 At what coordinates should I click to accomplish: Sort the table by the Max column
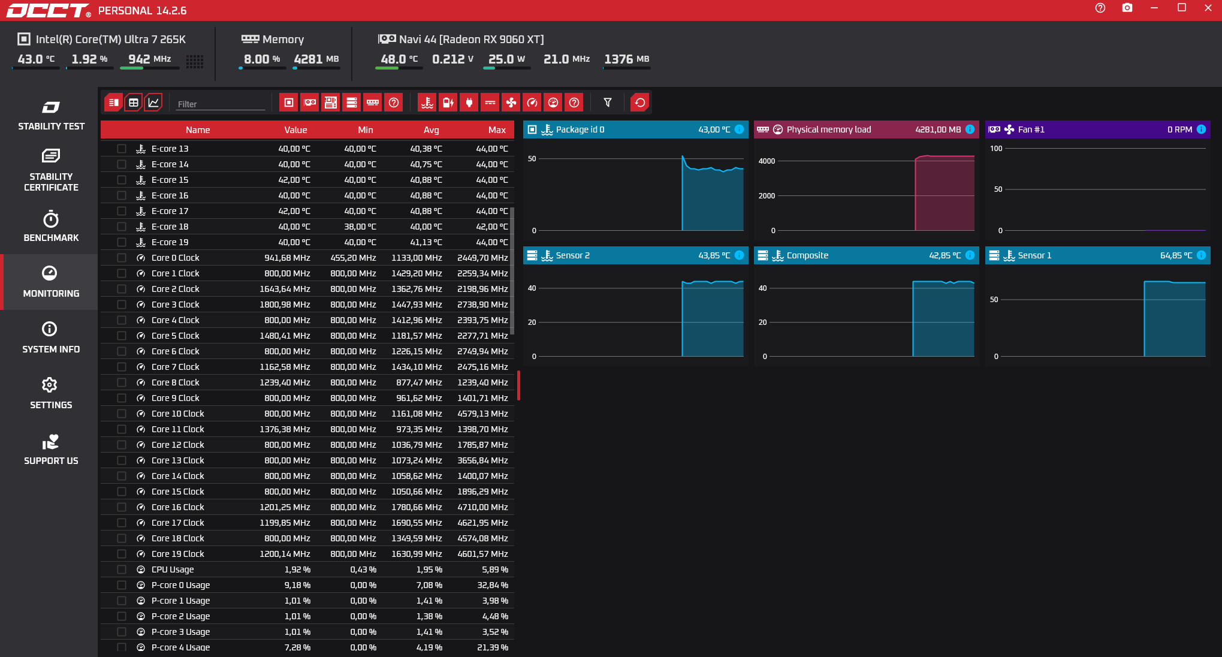tap(496, 130)
